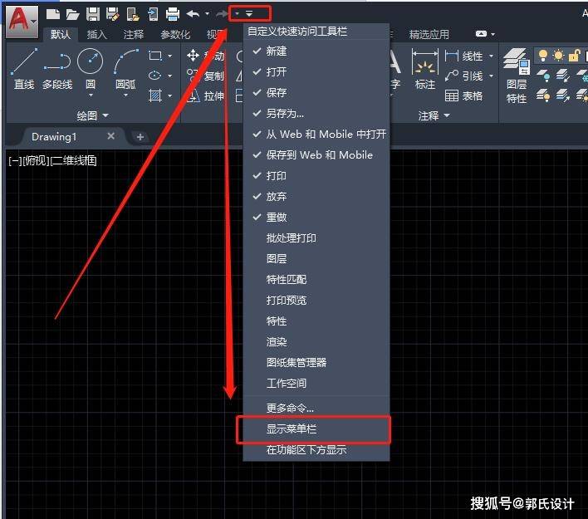Screen dimensions: 588x519
Task: Click the Move (移动) tool icon
Action: [x=194, y=56]
